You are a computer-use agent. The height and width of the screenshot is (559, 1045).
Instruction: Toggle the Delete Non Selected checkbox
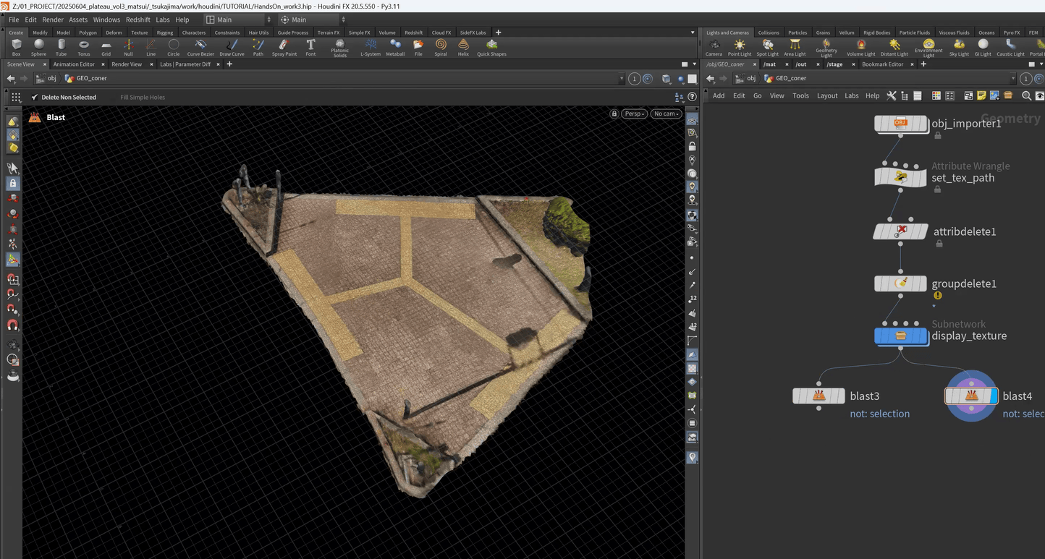(x=35, y=97)
